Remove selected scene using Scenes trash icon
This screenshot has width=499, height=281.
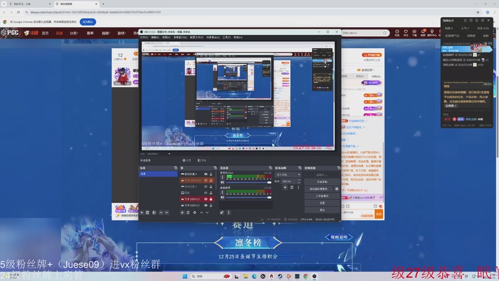(148, 212)
